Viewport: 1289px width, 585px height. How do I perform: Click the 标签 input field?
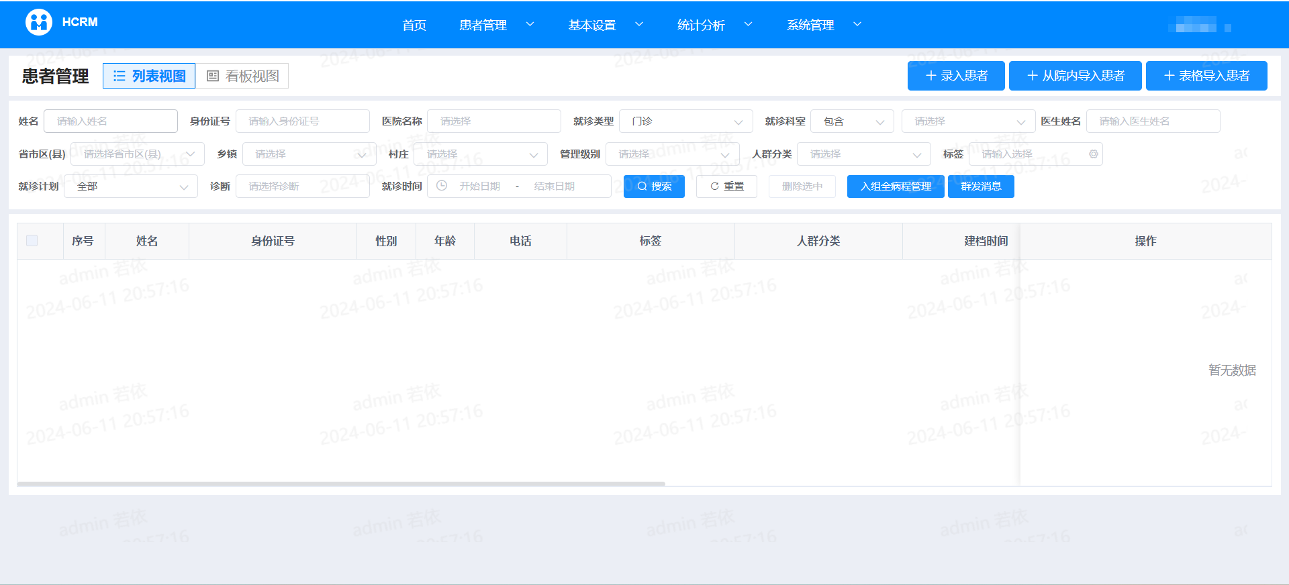[x=1035, y=154]
